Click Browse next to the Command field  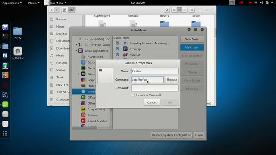172,79
